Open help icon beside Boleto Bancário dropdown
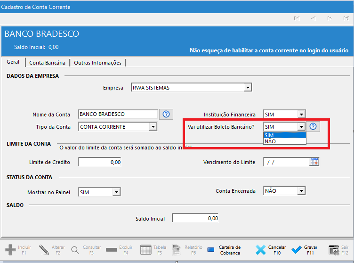Screen dimensions: 354x263 [x=313, y=126]
